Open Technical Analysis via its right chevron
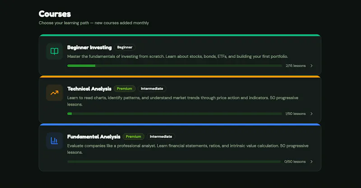This screenshot has height=188, width=361. tap(311, 114)
